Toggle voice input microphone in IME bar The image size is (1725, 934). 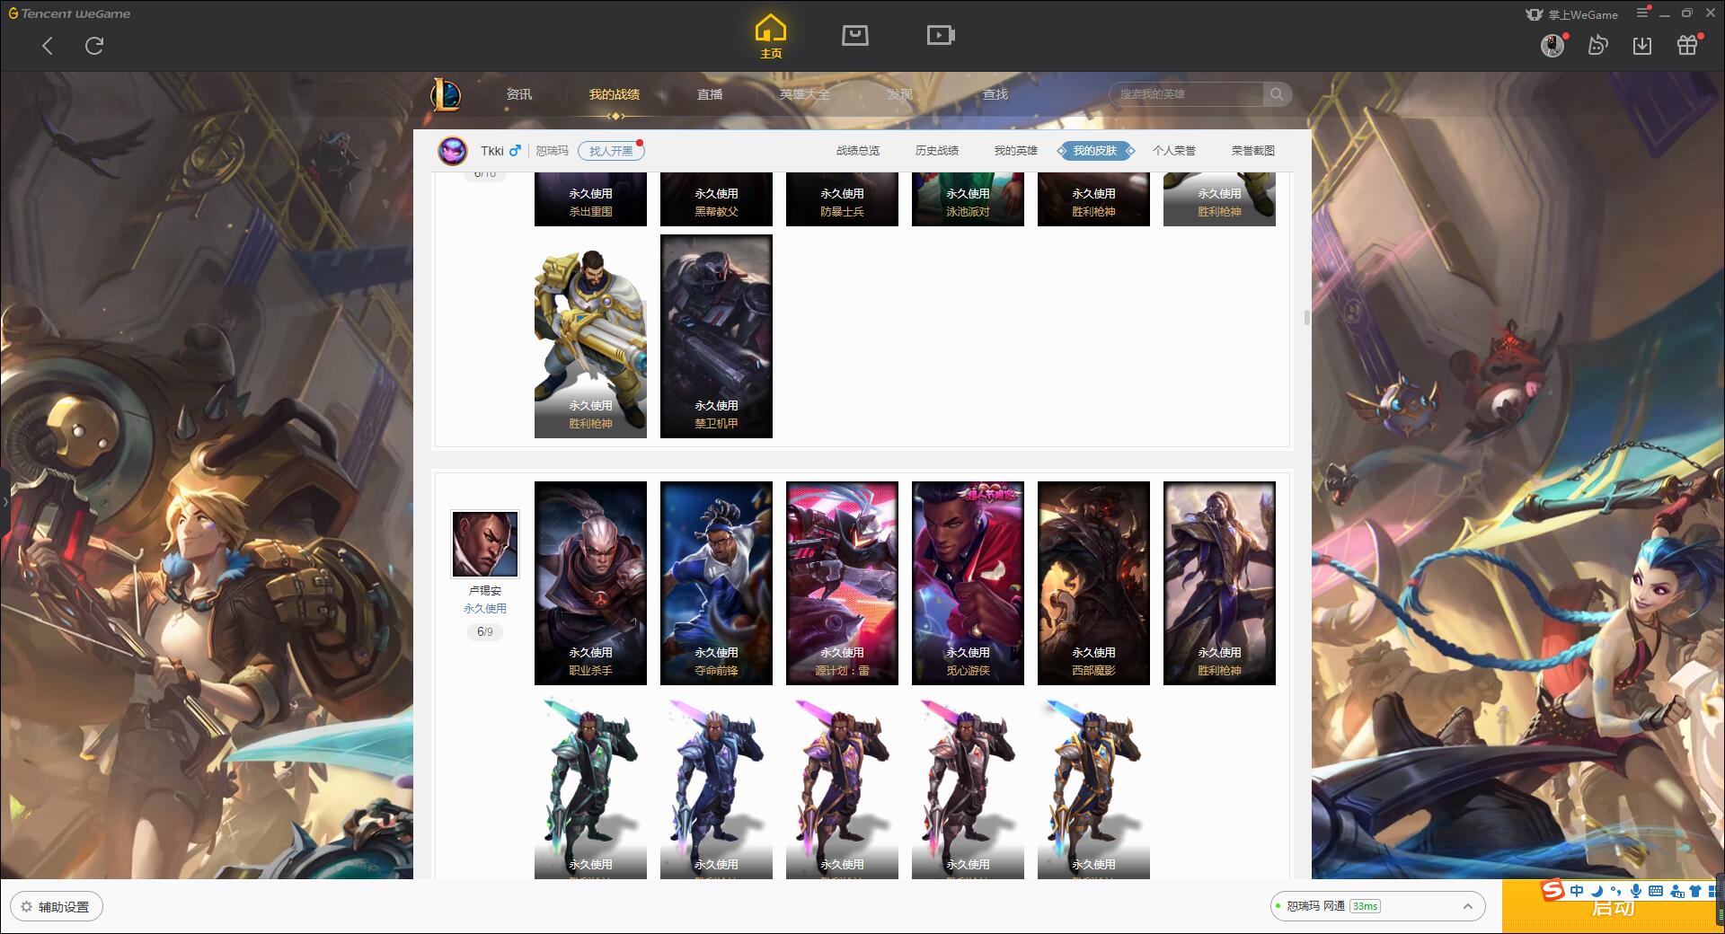[x=1636, y=891]
